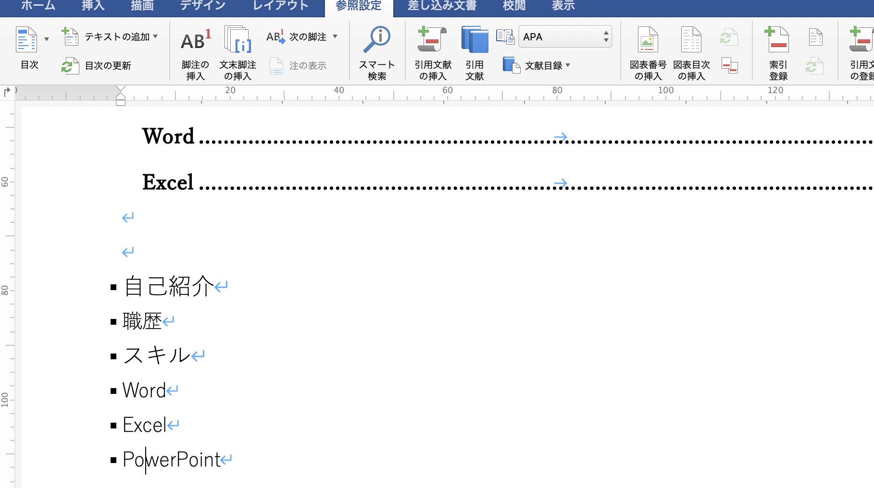Click the cross-reference icon below figure update

(730, 65)
